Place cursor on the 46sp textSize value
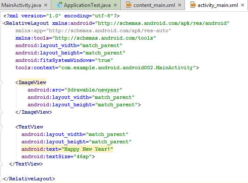The image size is (248, 183). (x=83, y=156)
